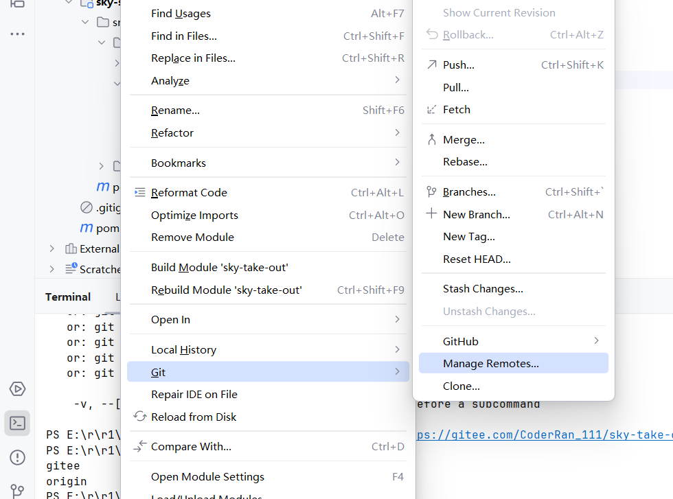Click the Compare With arrow icon

[140, 447]
